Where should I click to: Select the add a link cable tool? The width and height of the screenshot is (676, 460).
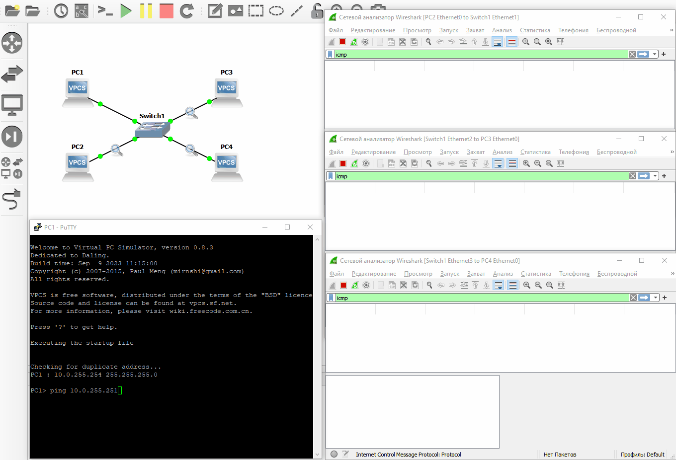12,199
